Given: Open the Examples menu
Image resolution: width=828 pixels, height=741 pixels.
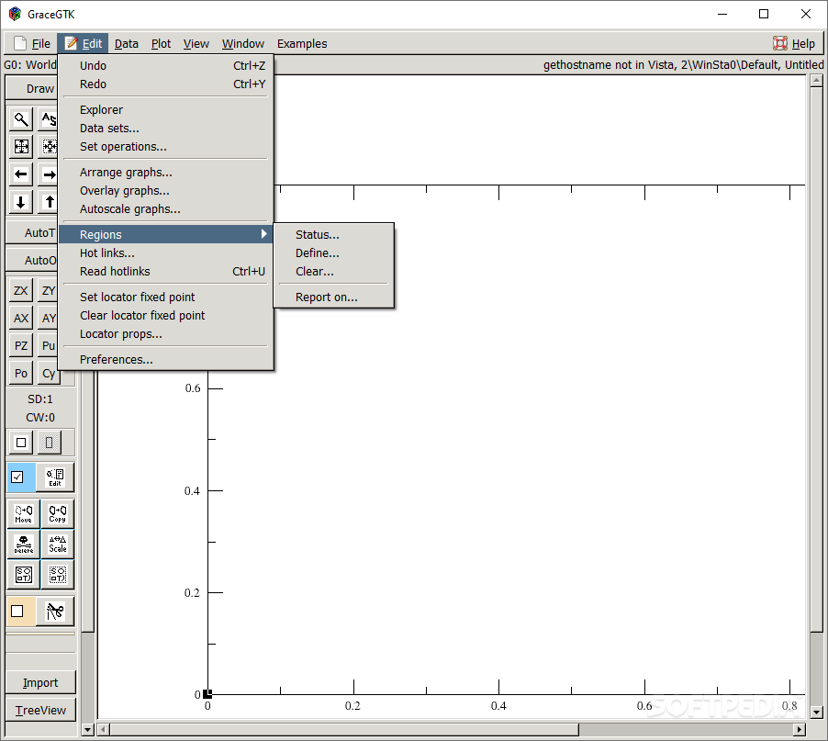Looking at the screenshot, I should click(x=302, y=43).
